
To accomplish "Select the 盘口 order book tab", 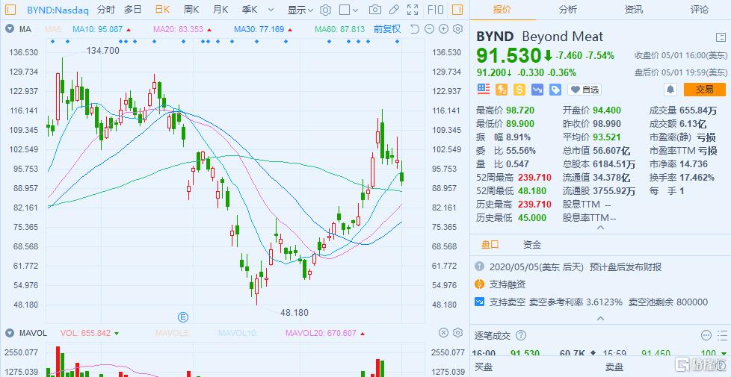I will [x=490, y=245].
